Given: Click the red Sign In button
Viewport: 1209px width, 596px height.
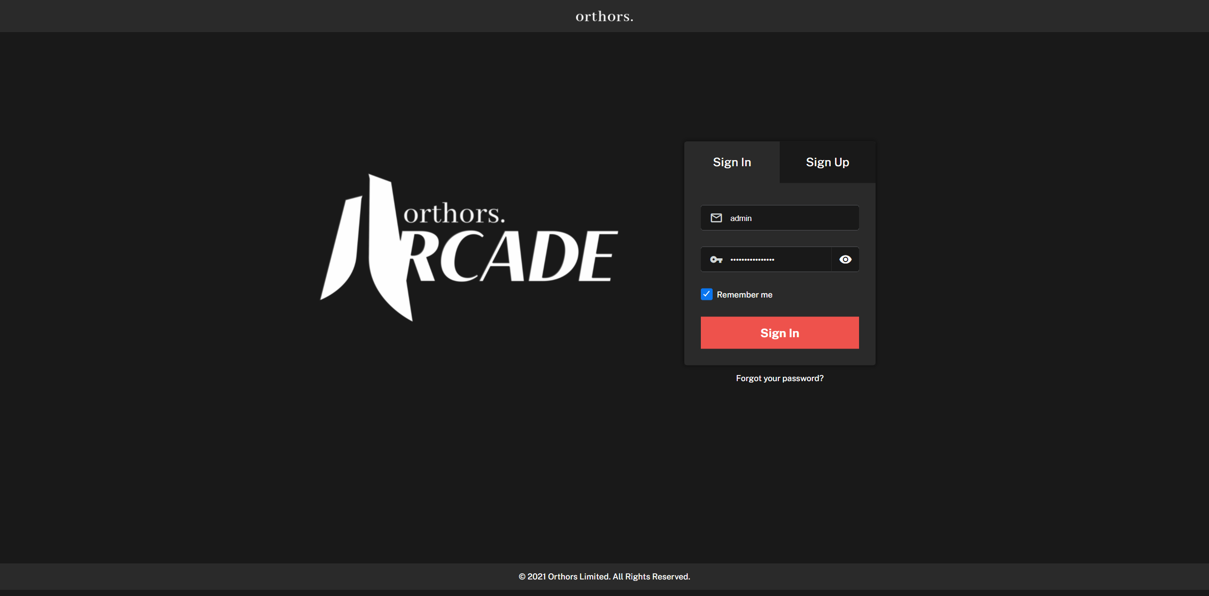Looking at the screenshot, I should [x=780, y=333].
